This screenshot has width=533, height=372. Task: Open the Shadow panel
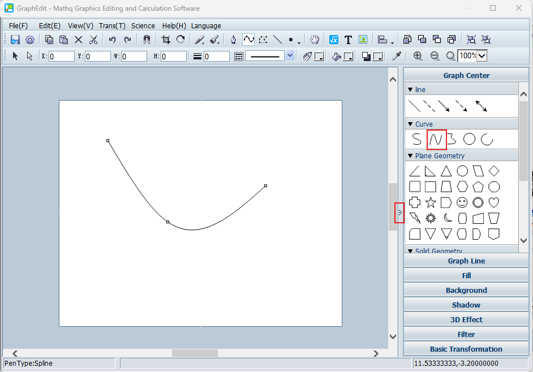pos(466,305)
